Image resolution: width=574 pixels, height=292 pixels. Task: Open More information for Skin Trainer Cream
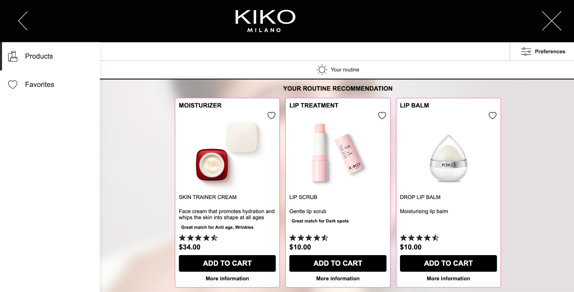click(227, 278)
